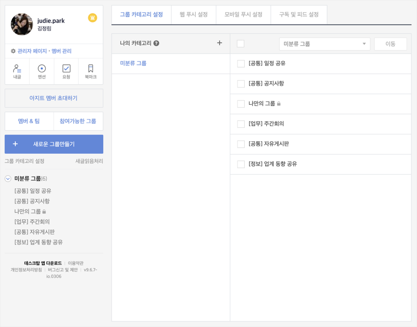Switch to the 구독 및 피드 설정 tab
Viewport: 417px width, 327px height.
pyautogui.click(x=299, y=14)
